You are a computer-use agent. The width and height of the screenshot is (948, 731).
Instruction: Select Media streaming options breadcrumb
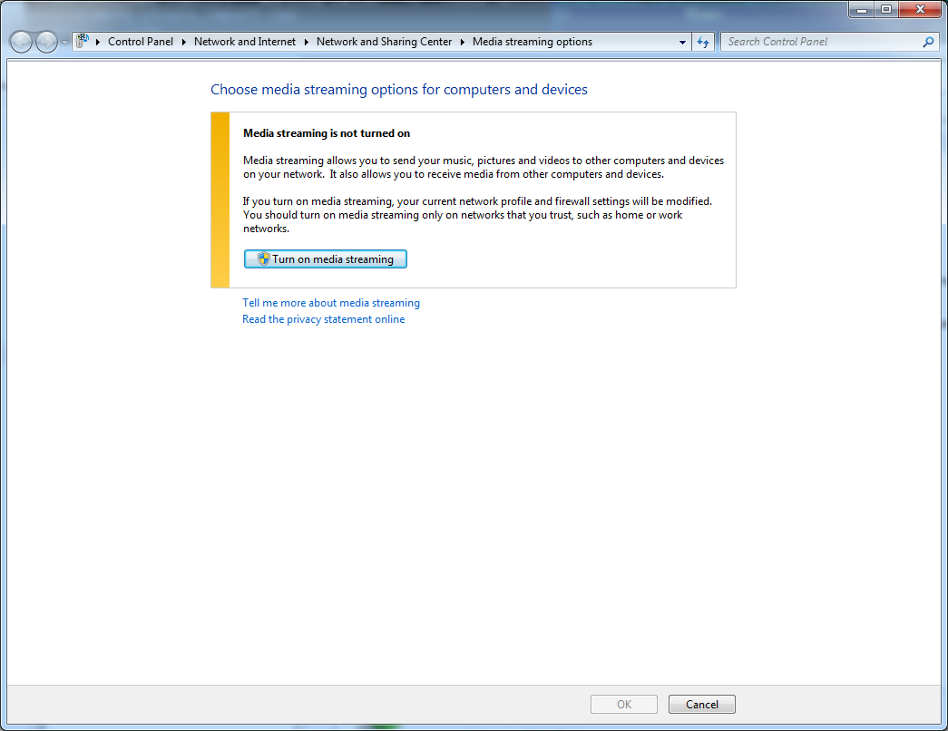pos(532,42)
